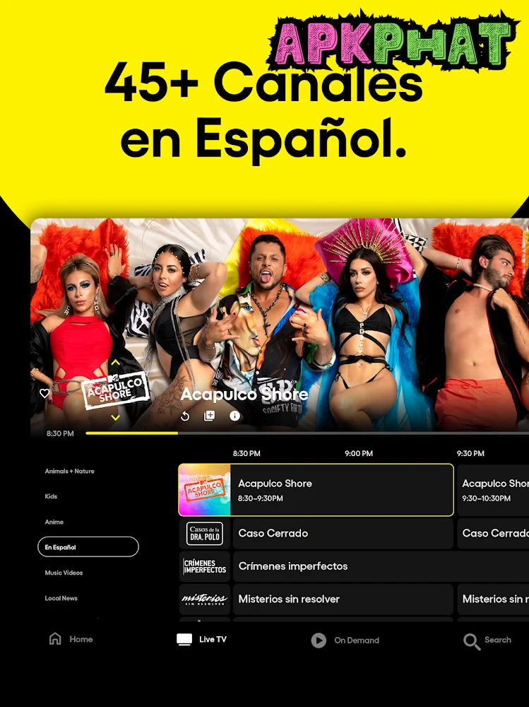Open the On Demand play icon
This screenshot has width=529, height=707.
point(319,641)
